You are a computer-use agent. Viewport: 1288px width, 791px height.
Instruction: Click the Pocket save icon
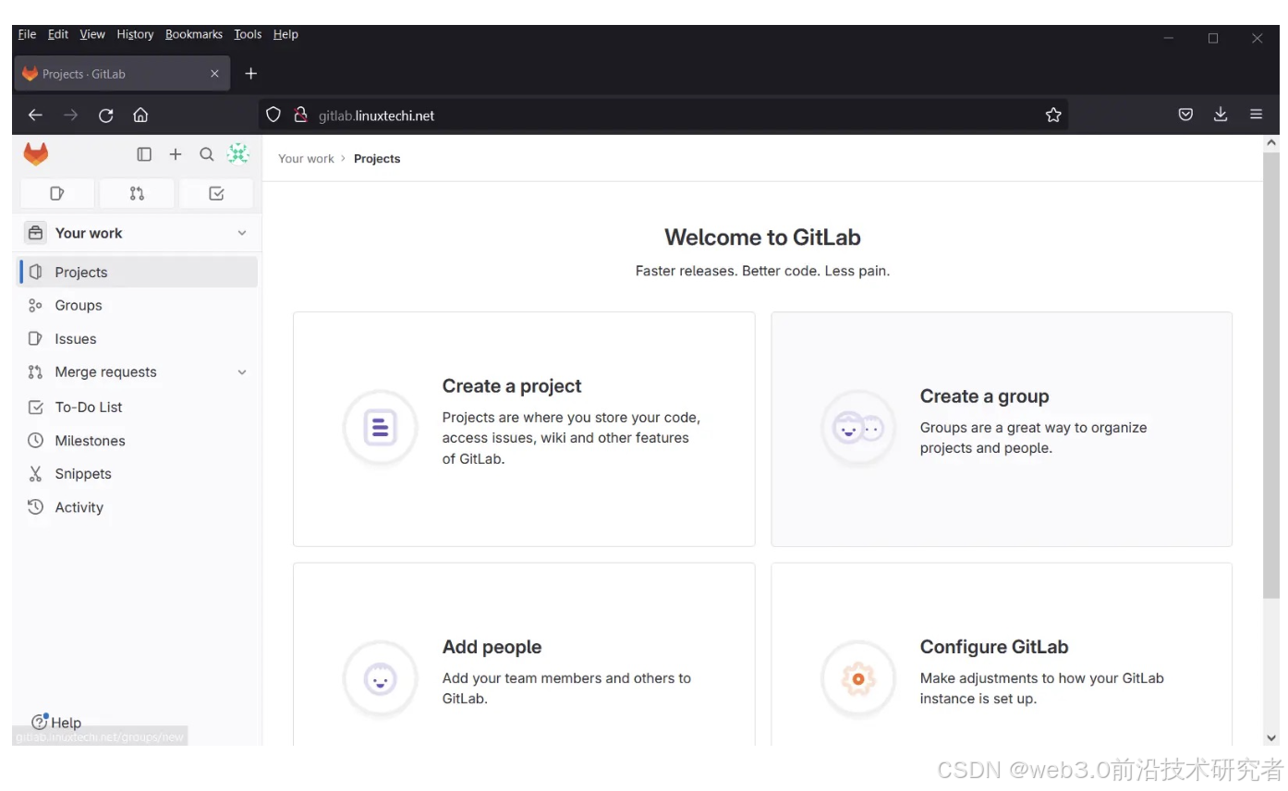coord(1185,115)
